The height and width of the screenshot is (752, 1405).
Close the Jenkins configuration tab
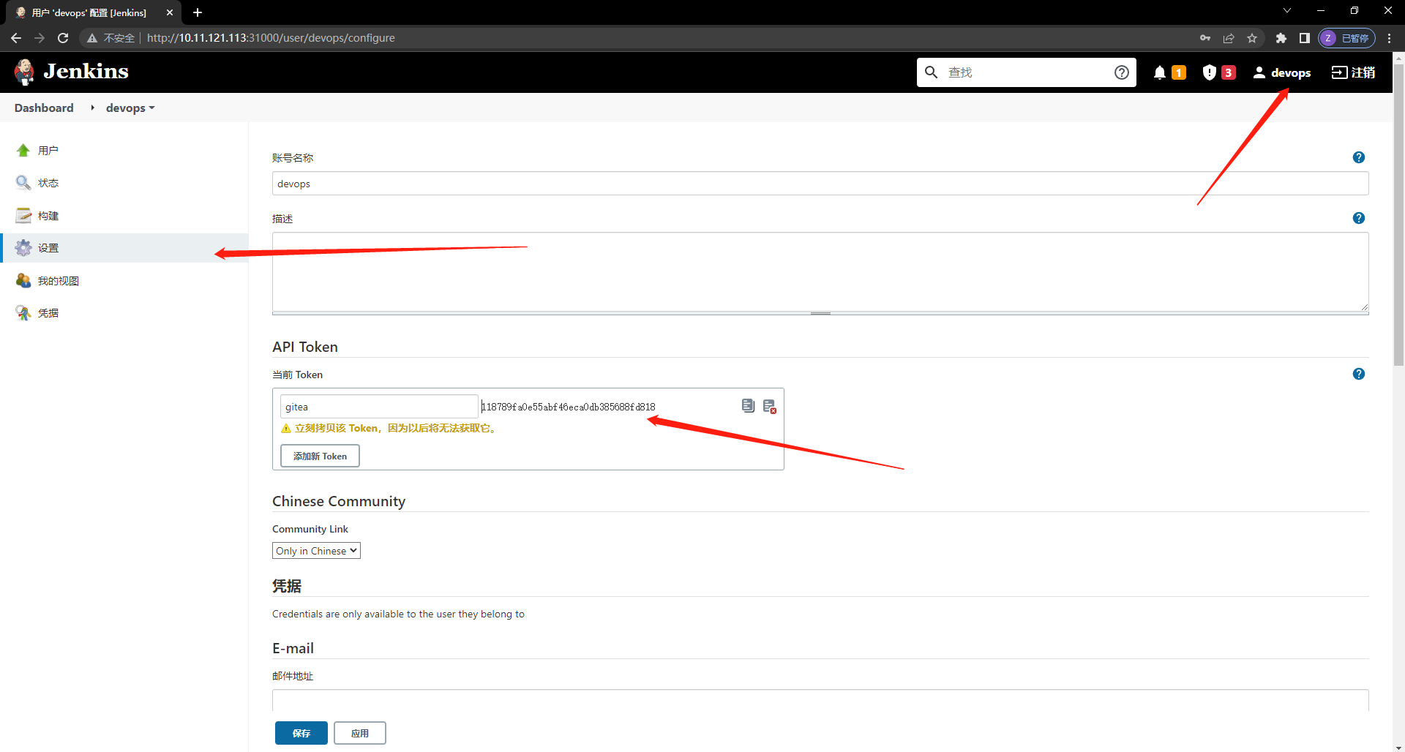click(x=170, y=12)
